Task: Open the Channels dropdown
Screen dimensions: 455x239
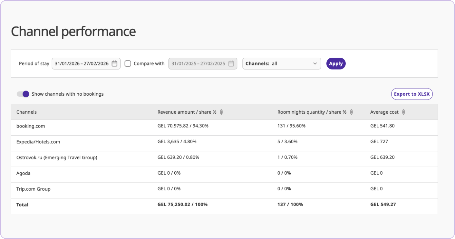Action: [x=281, y=64]
